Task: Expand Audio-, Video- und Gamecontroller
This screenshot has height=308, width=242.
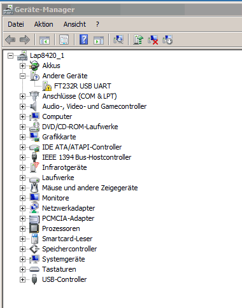Action: coord(22,106)
